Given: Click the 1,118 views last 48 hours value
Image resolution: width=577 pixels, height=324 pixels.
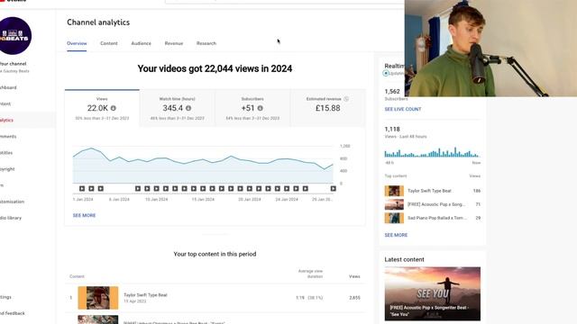Looking at the screenshot, I should [392, 130].
